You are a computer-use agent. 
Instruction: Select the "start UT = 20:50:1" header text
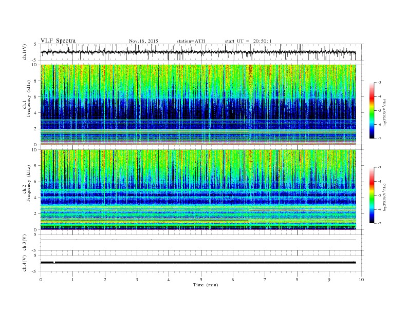[x=248, y=41]
